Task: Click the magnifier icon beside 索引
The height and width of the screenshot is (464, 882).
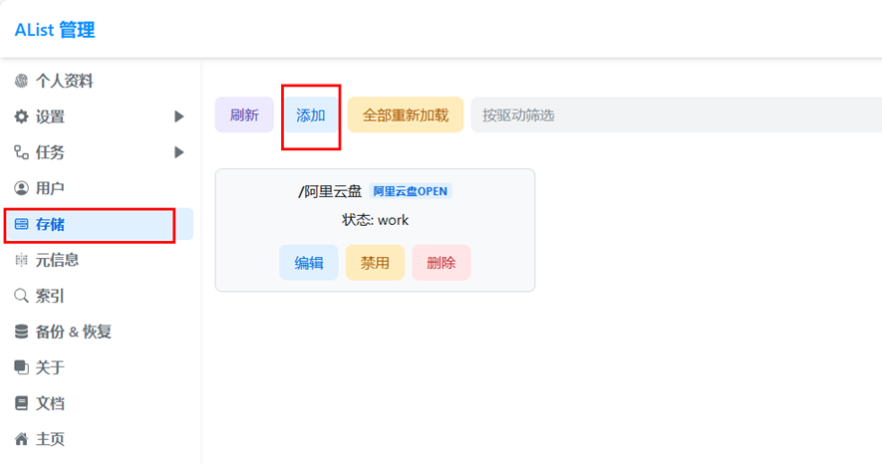Action: tap(21, 296)
